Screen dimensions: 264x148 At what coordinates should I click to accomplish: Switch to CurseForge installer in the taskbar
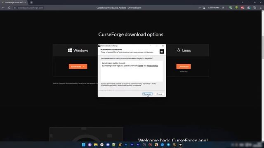(x=181, y=145)
